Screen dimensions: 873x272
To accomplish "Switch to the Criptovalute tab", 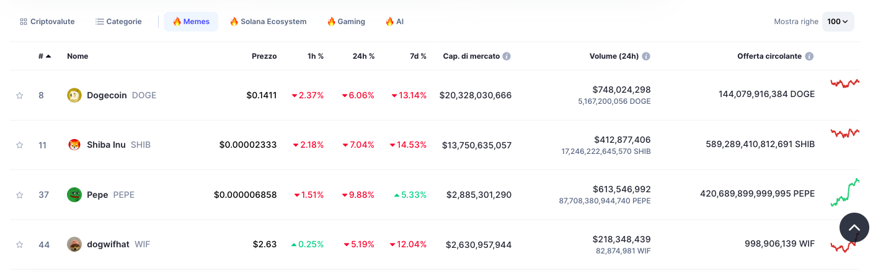I will click(x=47, y=22).
